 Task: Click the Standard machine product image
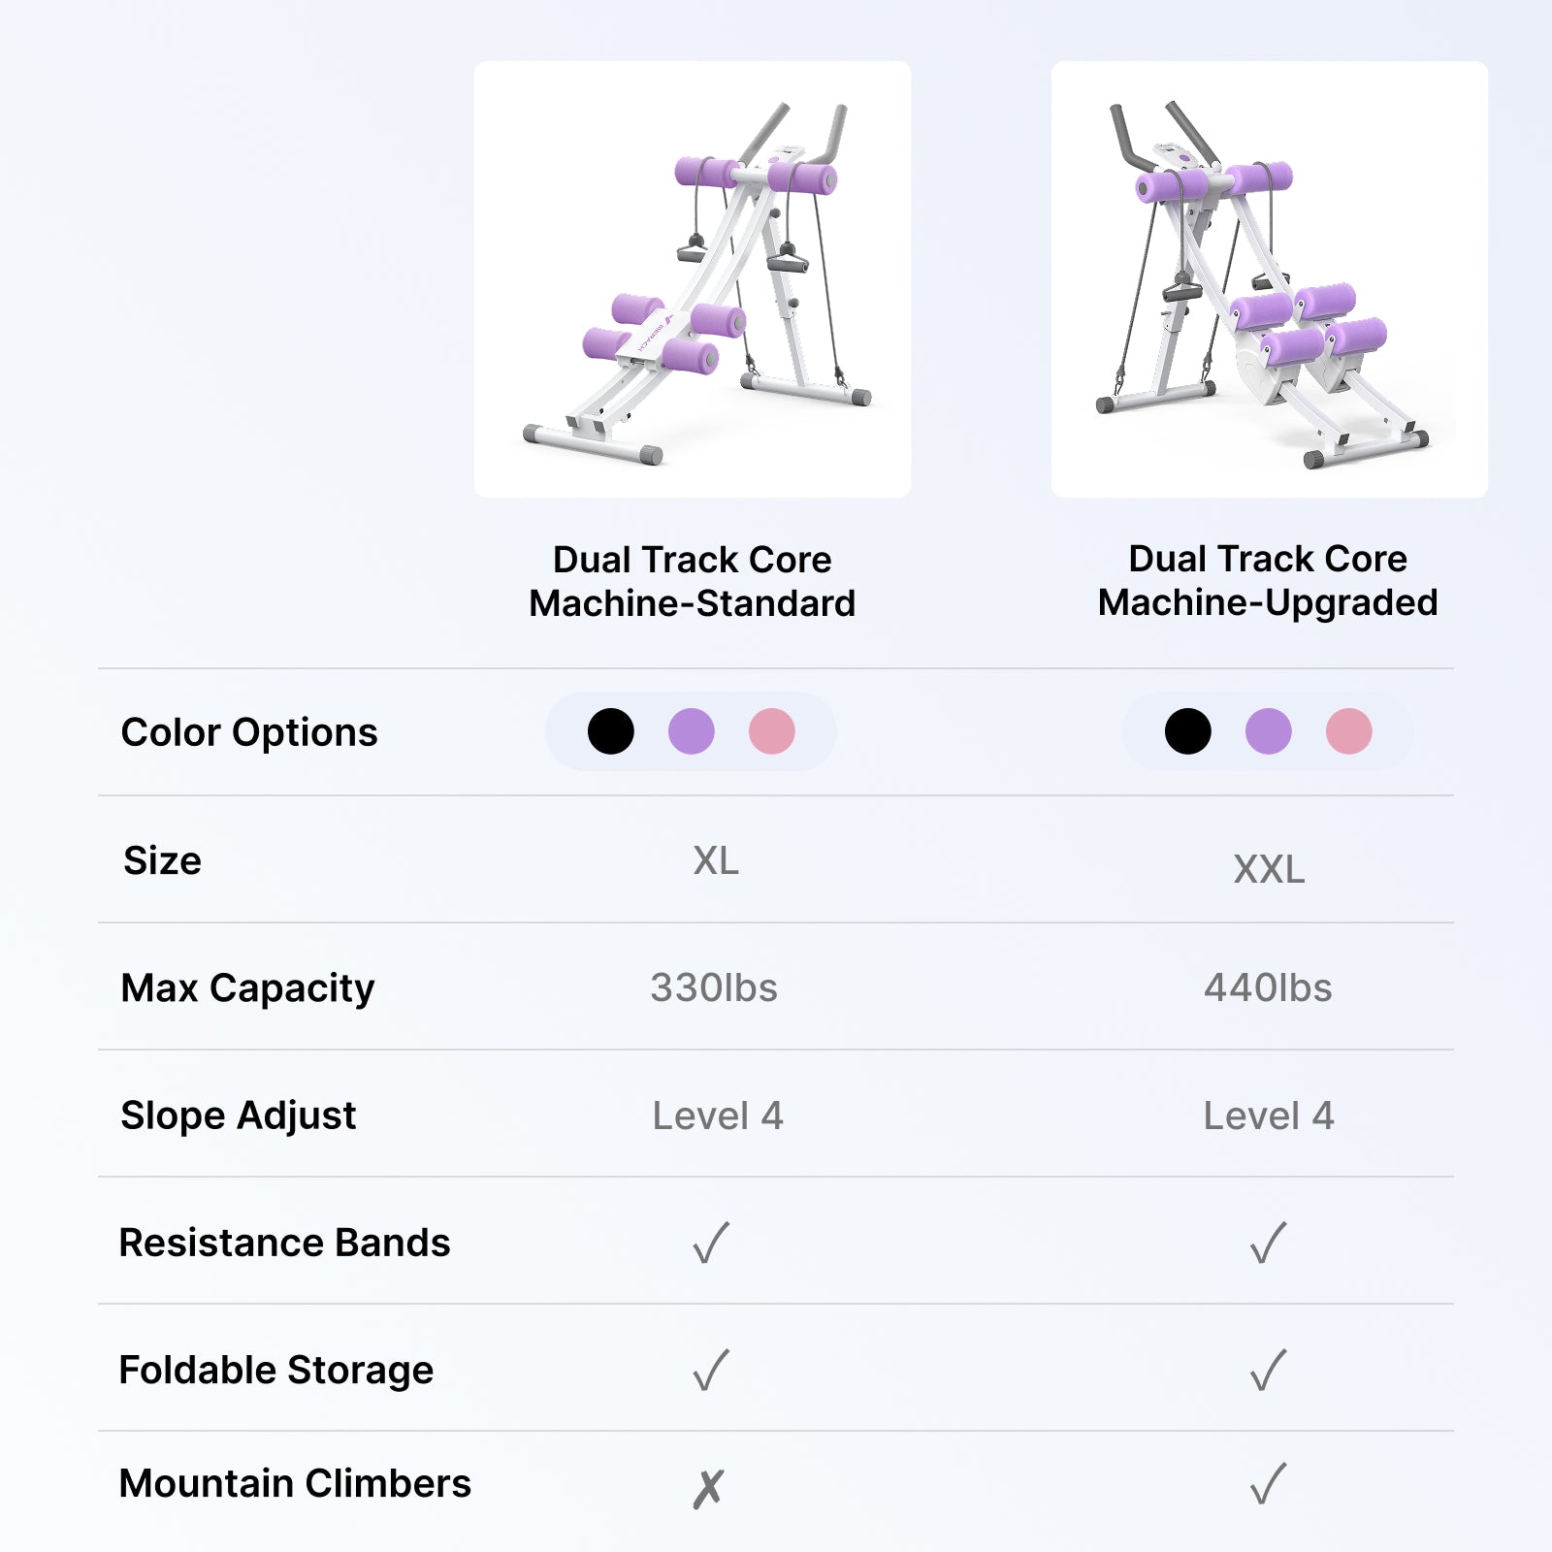point(692,279)
